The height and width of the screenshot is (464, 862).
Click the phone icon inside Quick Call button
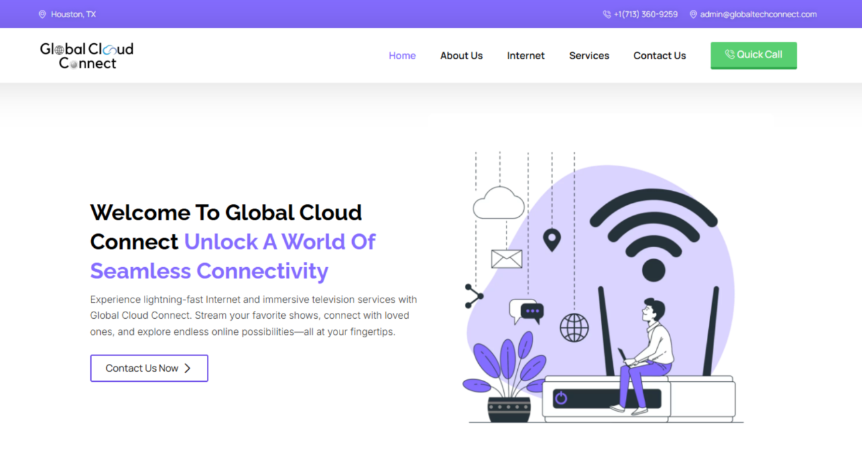[x=729, y=55]
